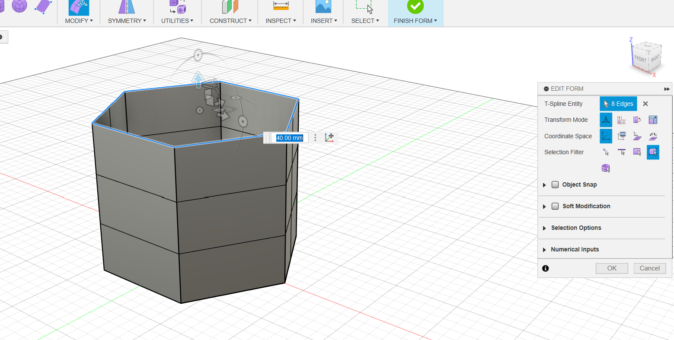This screenshot has width=674, height=340.
Task: Pick the Body selection filter icon
Action: pos(606,168)
